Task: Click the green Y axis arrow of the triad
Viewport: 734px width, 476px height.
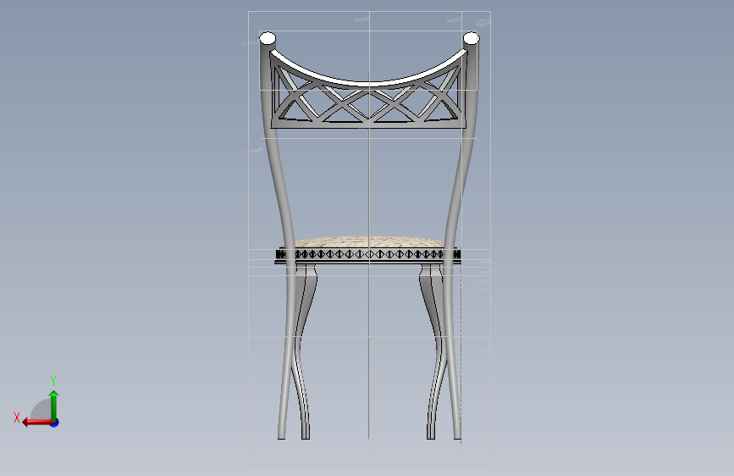Action: point(54,405)
